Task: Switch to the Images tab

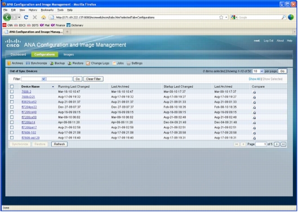Action: coord(69,55)
